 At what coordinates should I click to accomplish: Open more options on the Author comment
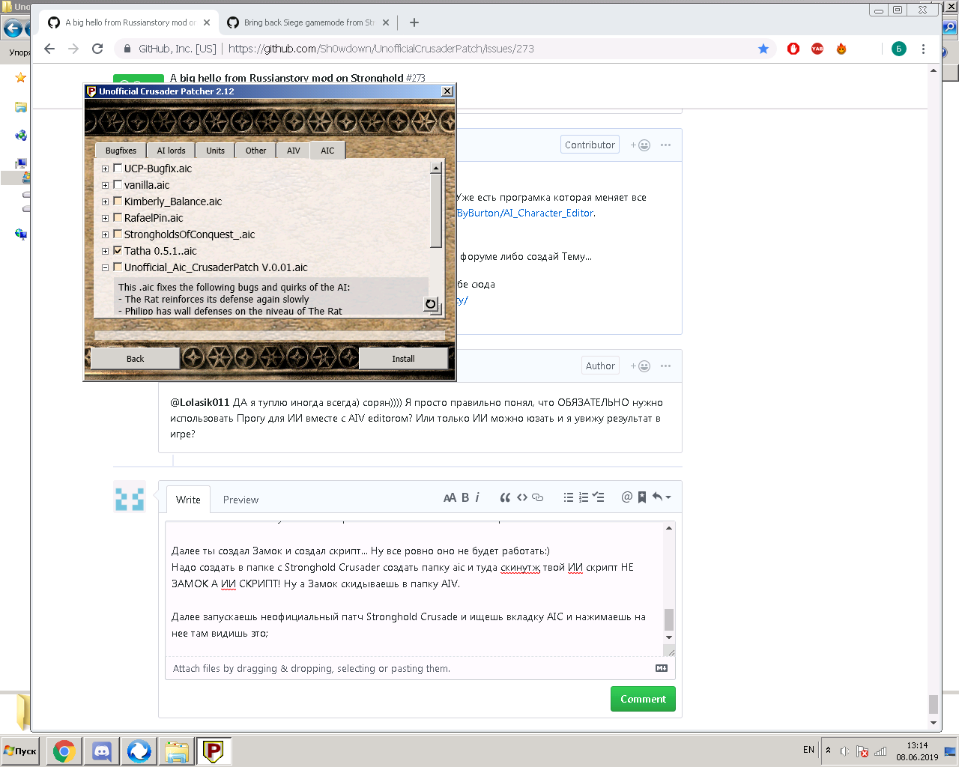click(665, 366)
